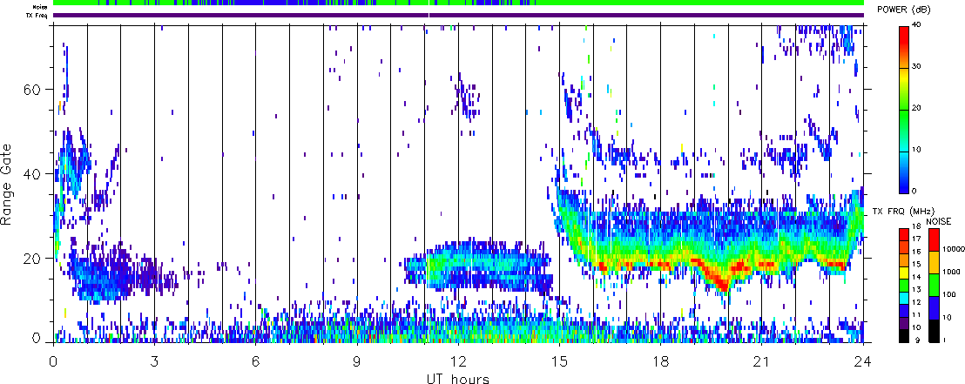The height and width of the screenshot is (384, 965).
Task: Click the black swatch of the NOISE legend
Action: [933, 331]
